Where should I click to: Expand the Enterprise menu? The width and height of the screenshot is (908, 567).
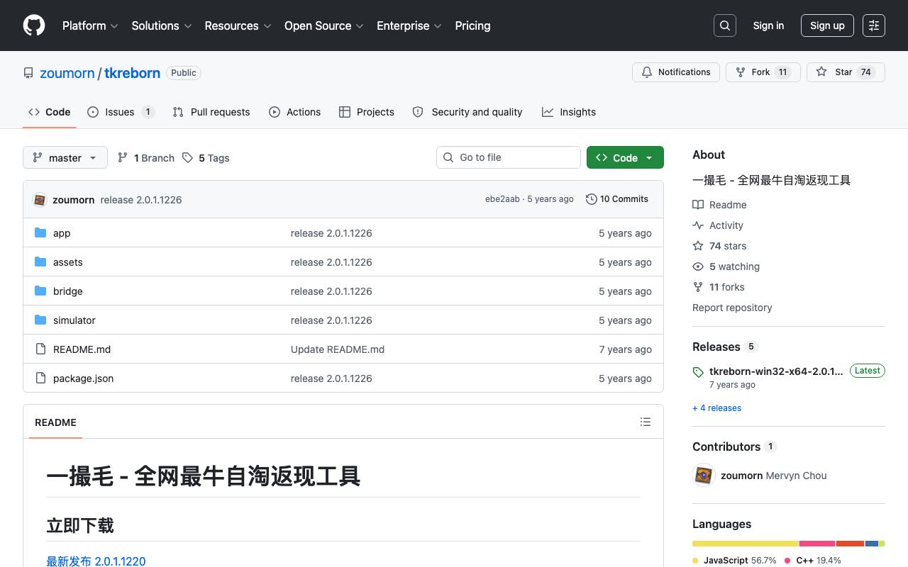(x=409, y=26)
